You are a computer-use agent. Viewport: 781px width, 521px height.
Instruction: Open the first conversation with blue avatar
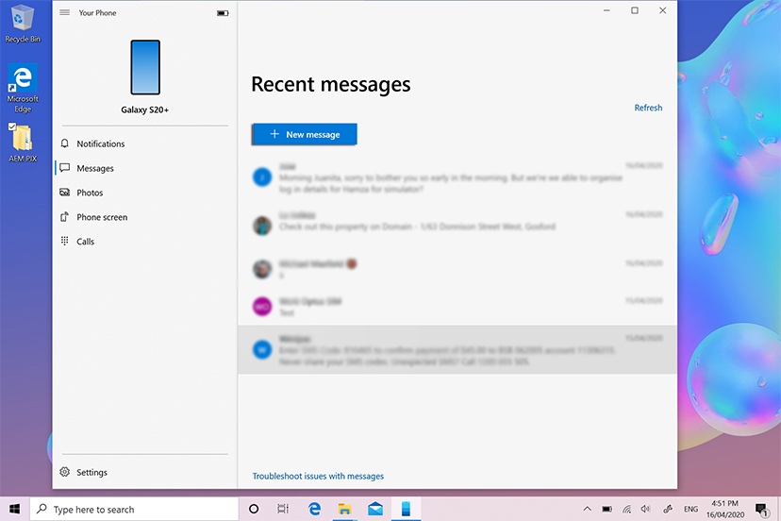[x=457, y=177]
